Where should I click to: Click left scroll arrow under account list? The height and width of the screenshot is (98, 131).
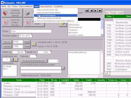[x=106, y=73]
